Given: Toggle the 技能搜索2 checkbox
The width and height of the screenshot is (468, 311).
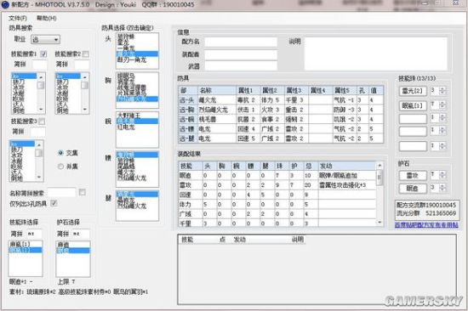Looking at the screenshot, I should pos(85,54).
